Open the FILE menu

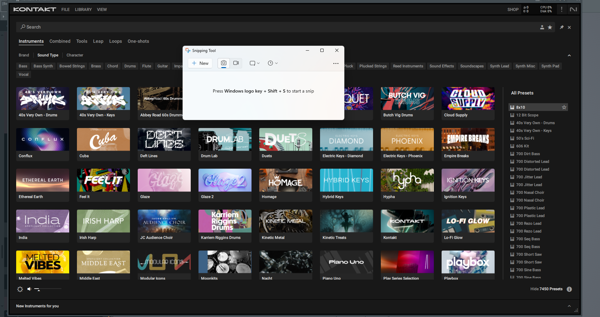[66, 10]
